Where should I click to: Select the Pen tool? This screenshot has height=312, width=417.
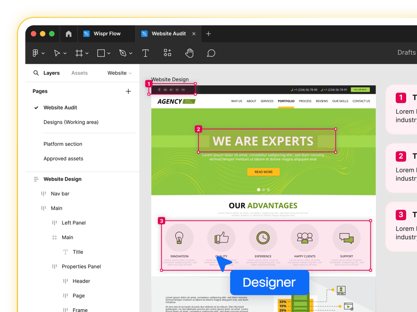click(123, 53)
